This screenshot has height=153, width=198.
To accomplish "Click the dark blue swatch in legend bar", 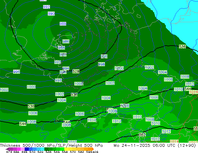I will [27, 149].
